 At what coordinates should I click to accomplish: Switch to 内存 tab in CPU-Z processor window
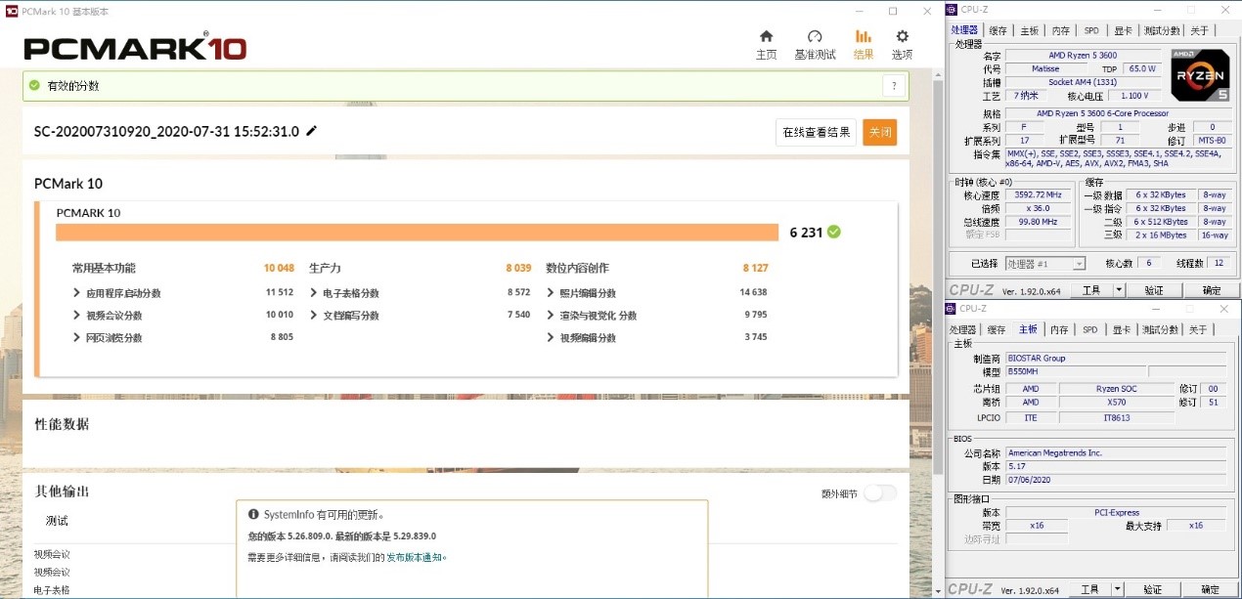pos(1060,30)
